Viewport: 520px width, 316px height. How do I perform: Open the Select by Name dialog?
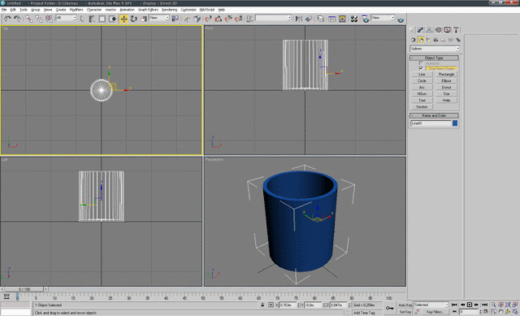tap(92, 19)
